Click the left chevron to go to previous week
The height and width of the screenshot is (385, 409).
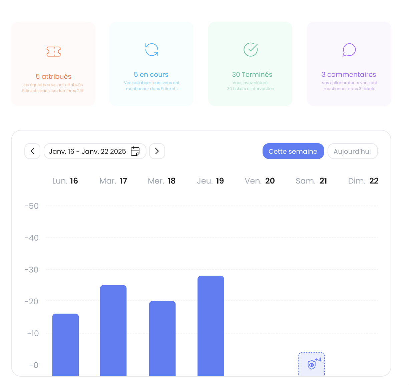click(x=32, y=151)
